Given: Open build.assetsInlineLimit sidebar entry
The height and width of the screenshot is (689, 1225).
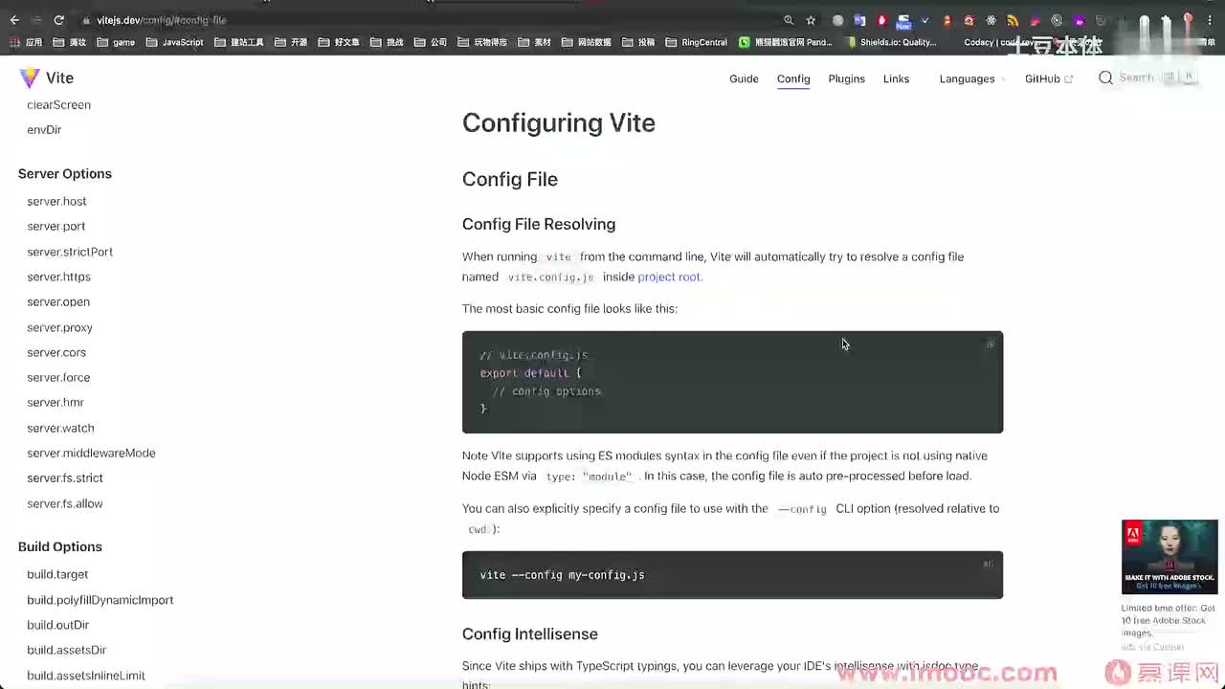Looking at the screenshot, I should coord(86,676).
